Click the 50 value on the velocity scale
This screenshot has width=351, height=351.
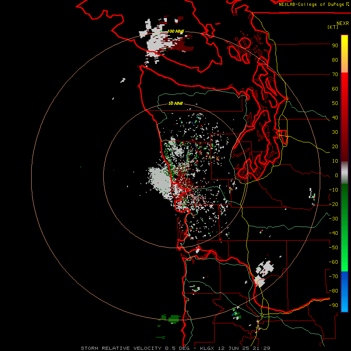point(335,103)
